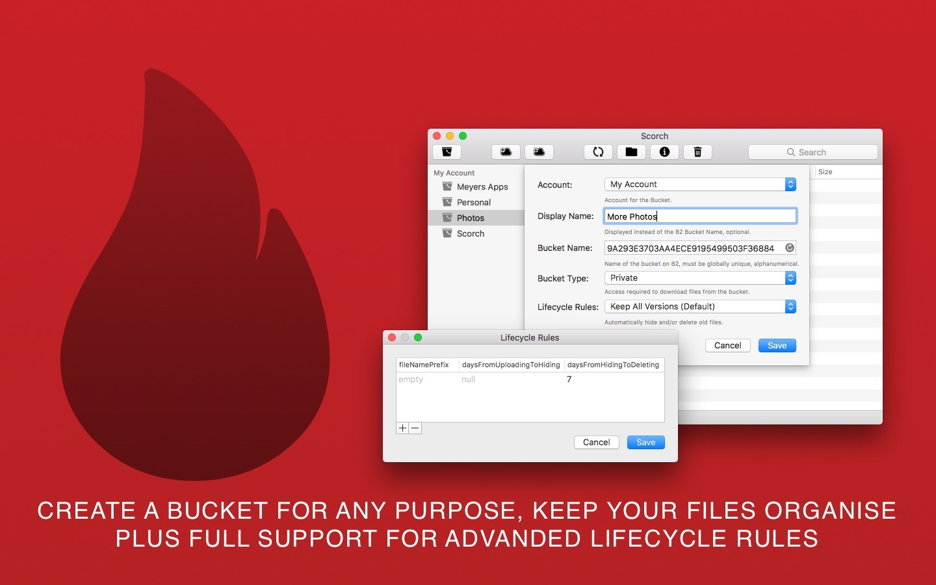Click the 'empty' fileNamePrefix cell
This screenshot has width=936, height=585.
(411, 380)
